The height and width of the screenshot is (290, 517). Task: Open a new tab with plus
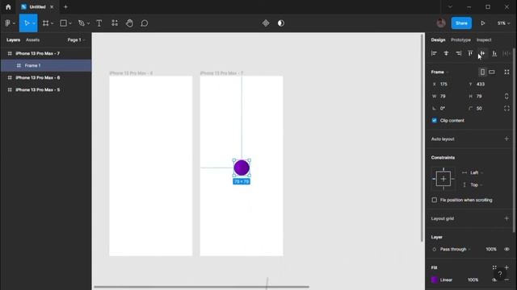pyautogui.click(x=65, y=7)
